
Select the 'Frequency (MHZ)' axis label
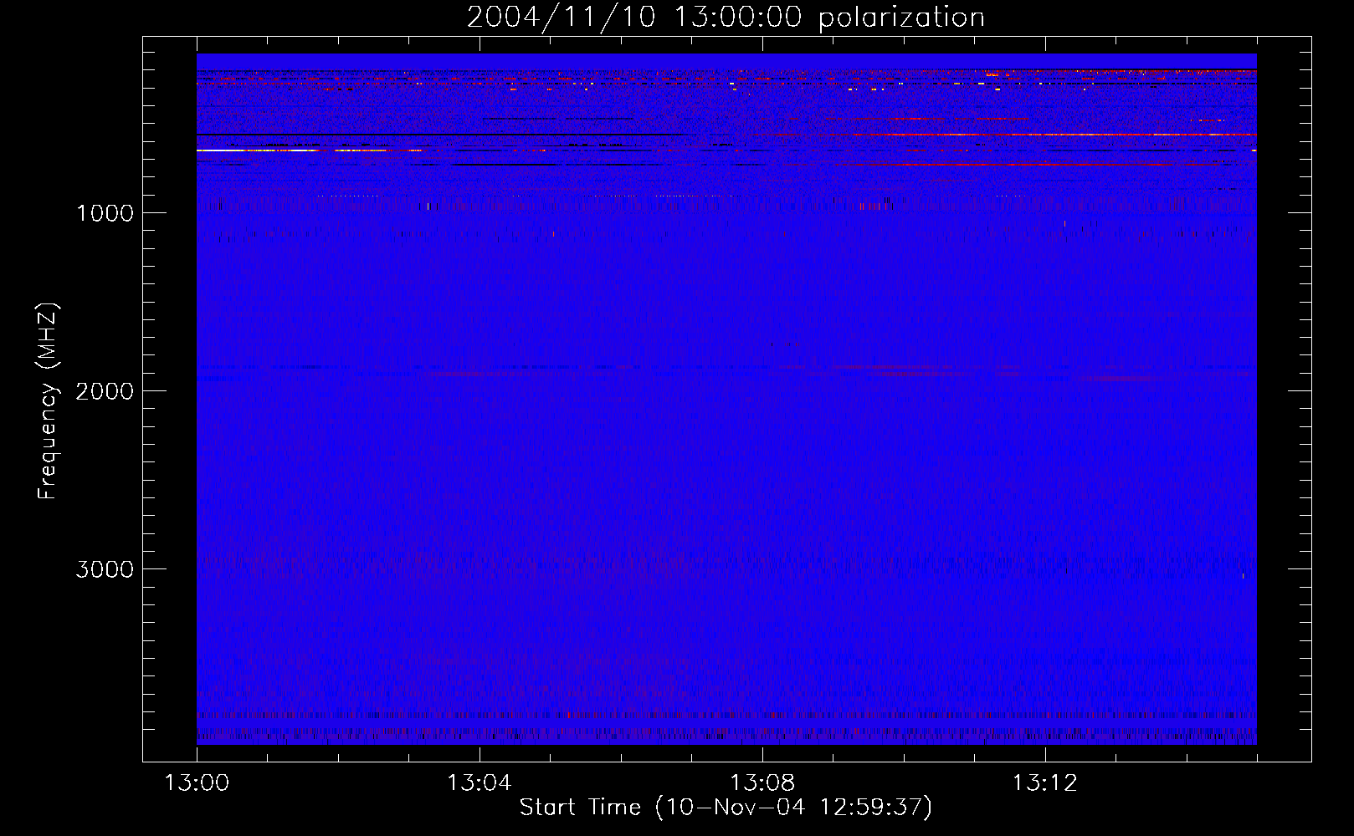tap(48, 400)
